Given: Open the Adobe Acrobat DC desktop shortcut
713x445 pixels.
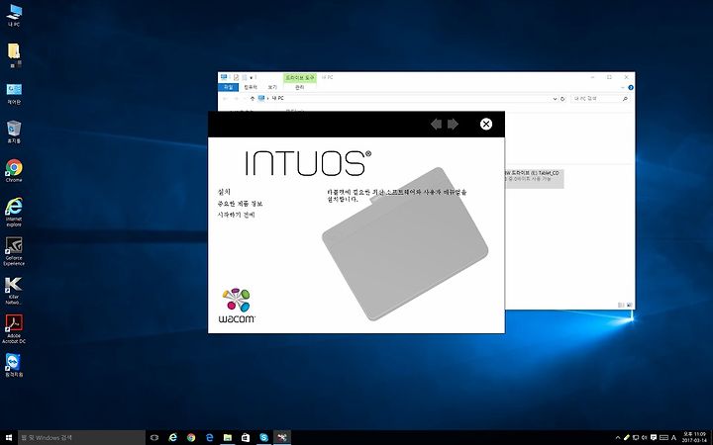Looking at the screenshot, I should [14, 329].
